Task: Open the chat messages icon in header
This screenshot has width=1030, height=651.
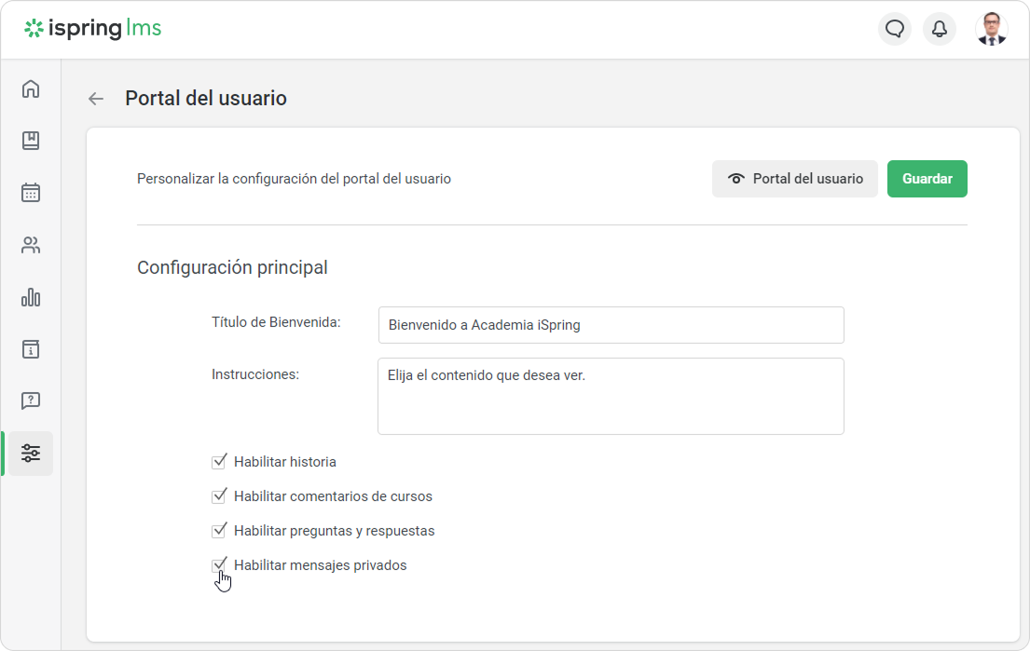Action: click(895, 29)
